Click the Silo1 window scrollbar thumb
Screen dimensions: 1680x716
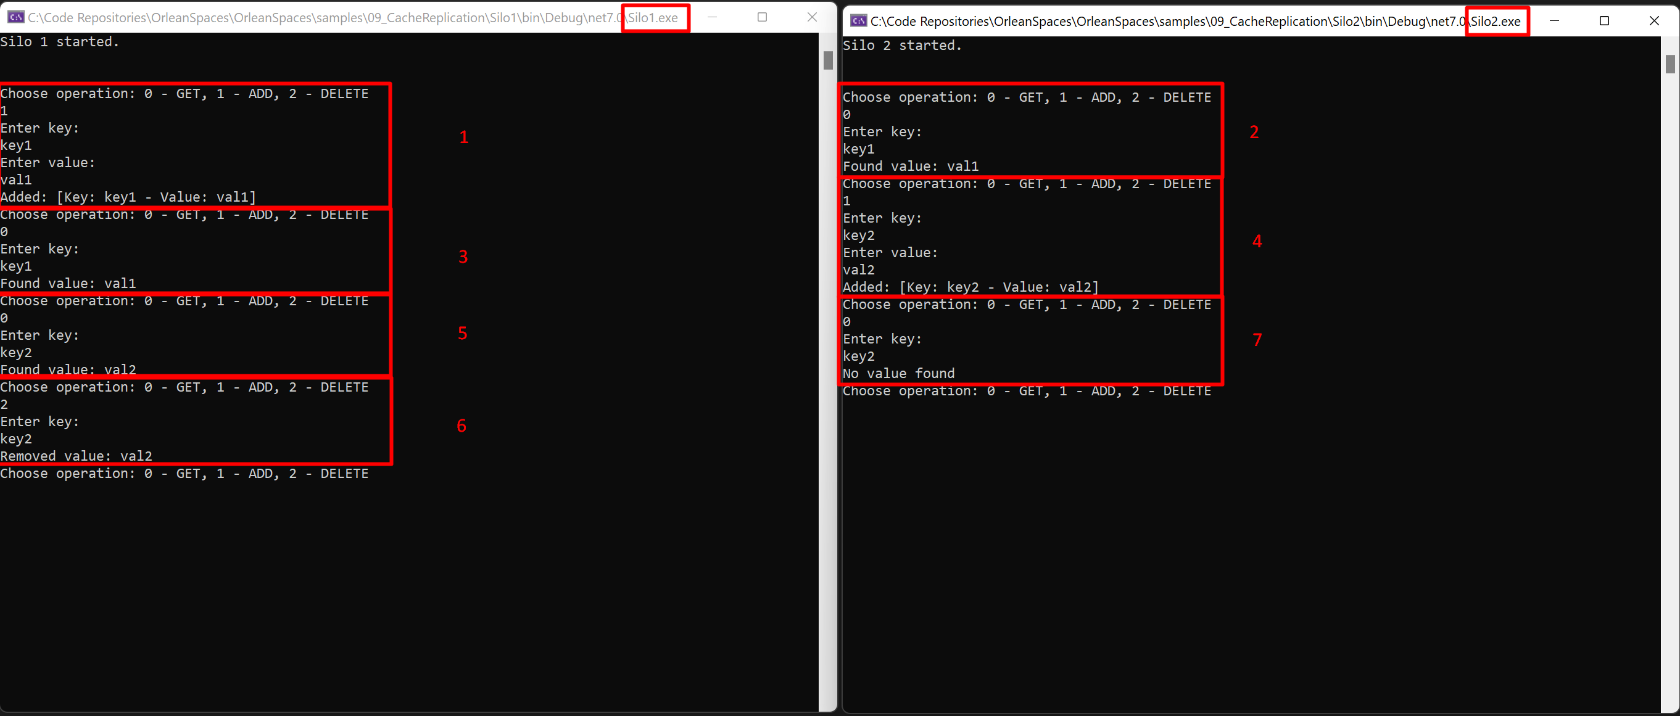828,60
